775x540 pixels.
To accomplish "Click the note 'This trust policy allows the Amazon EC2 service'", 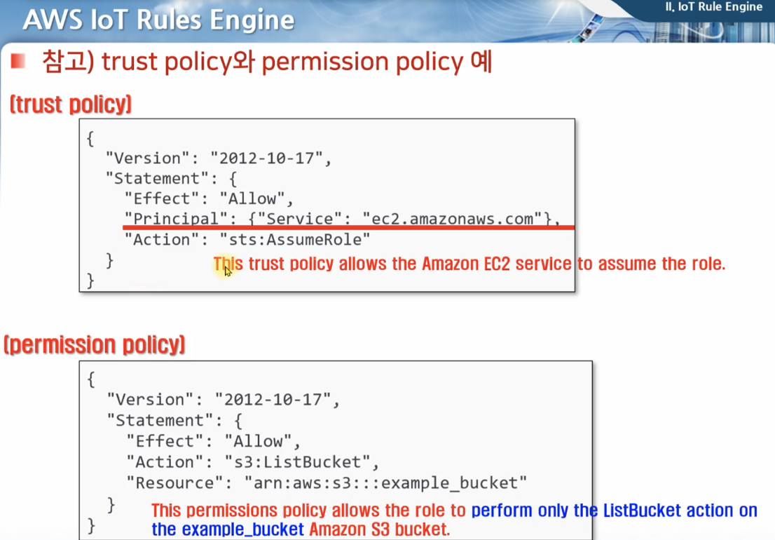I will pos(392,264).
